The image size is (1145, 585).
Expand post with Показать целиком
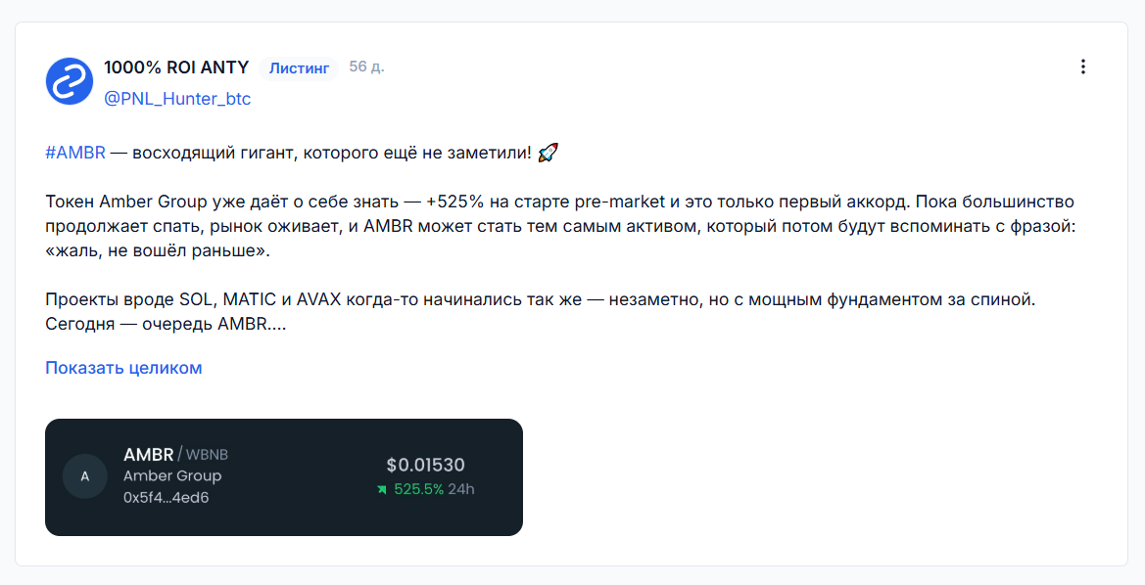[x=123, y=368]
